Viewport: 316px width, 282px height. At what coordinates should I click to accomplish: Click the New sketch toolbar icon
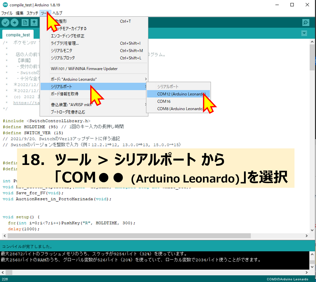pos(25,23)
